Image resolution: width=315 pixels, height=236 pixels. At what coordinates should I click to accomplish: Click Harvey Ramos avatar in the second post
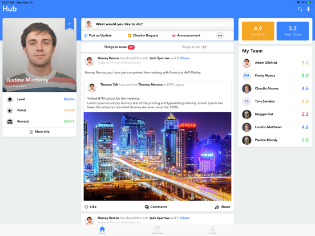[90, 221]
